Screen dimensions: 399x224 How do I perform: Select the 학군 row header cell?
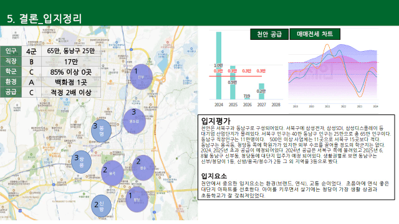tap(11, 72)
